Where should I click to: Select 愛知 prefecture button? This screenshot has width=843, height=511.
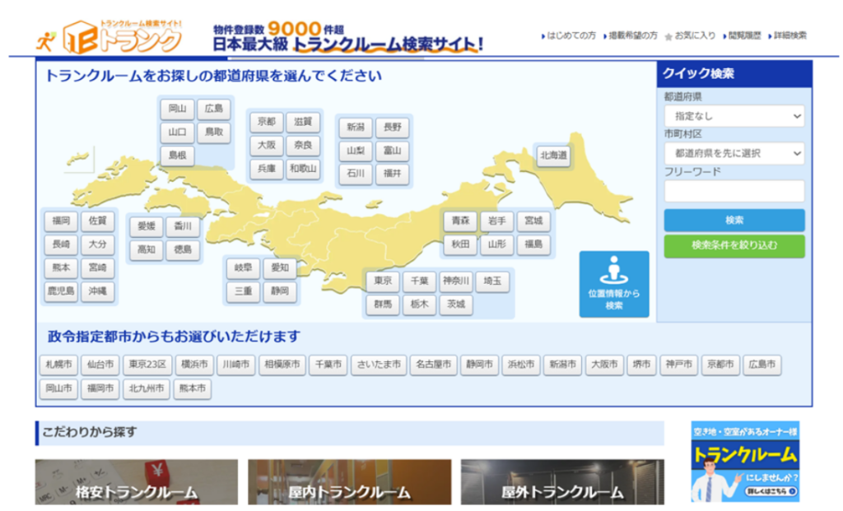click(280, 267)
